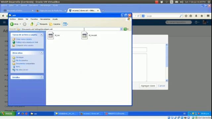
Task: Go up one folder level in Explorer
Action: (32, 24)
